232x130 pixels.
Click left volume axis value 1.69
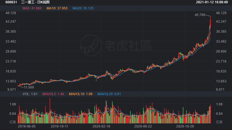(13, 104)
